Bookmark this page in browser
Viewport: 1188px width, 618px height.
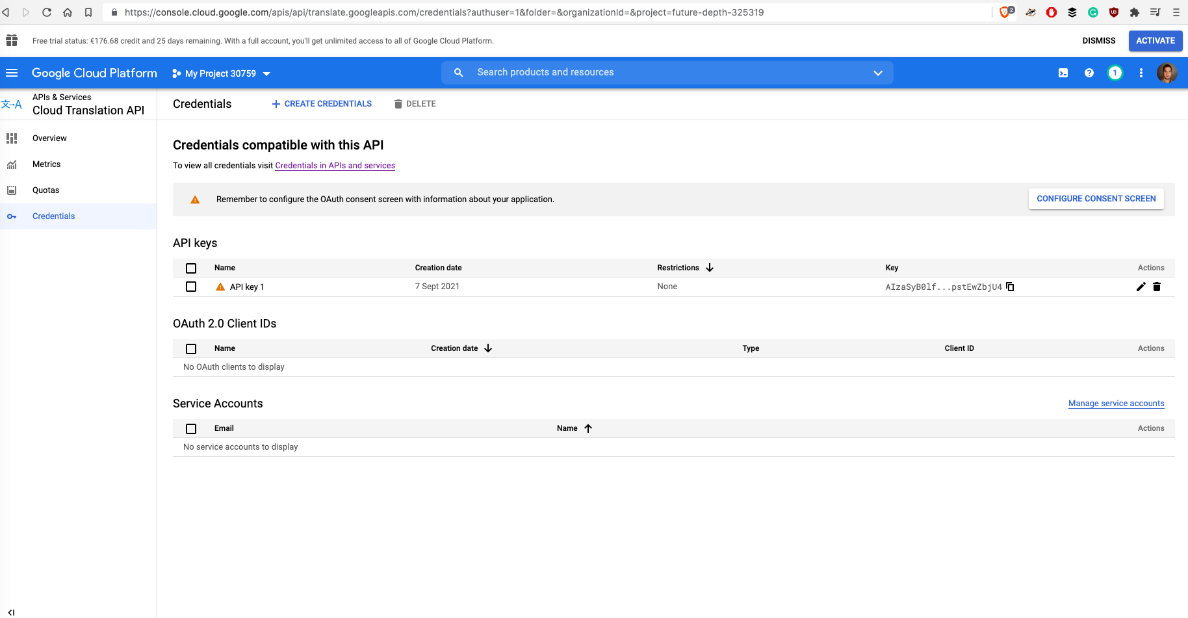tap(88, 12)
